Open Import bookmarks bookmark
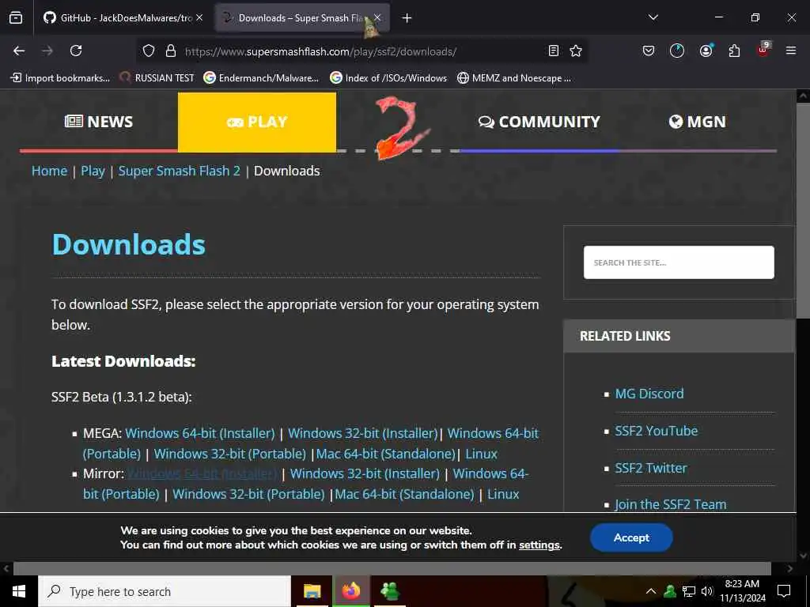 point(60,78)
